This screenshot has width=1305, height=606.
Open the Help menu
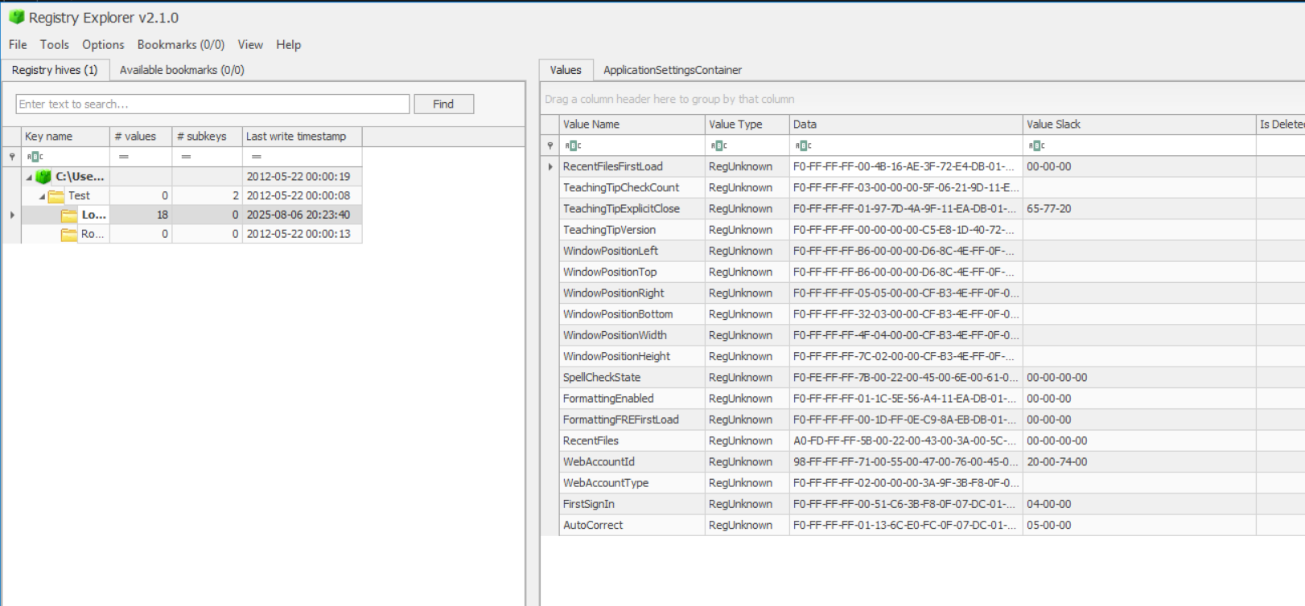pos(289,45)
